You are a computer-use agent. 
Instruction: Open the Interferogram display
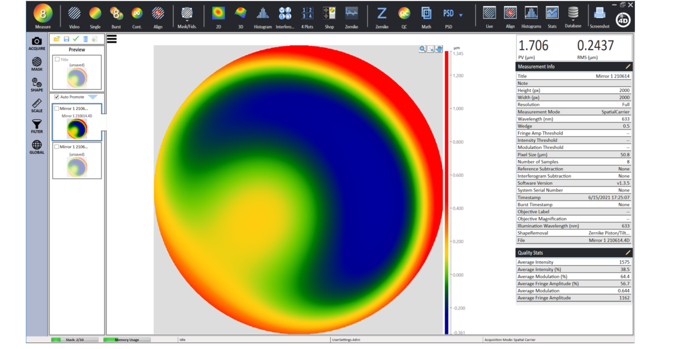285,13
